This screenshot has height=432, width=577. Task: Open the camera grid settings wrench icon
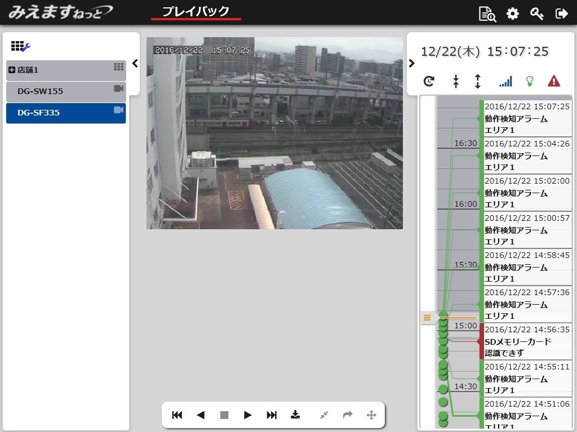pos(21,46)
